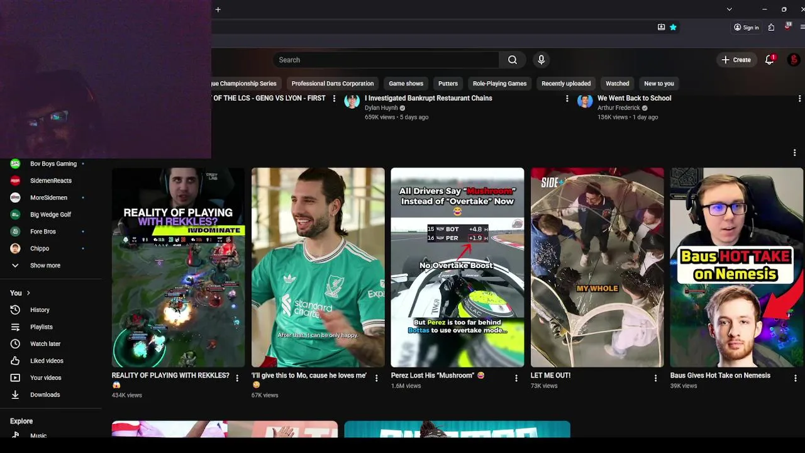Expand the You section chevron
Viewport: 805px width, 453px height.
(x=28, y=293)
